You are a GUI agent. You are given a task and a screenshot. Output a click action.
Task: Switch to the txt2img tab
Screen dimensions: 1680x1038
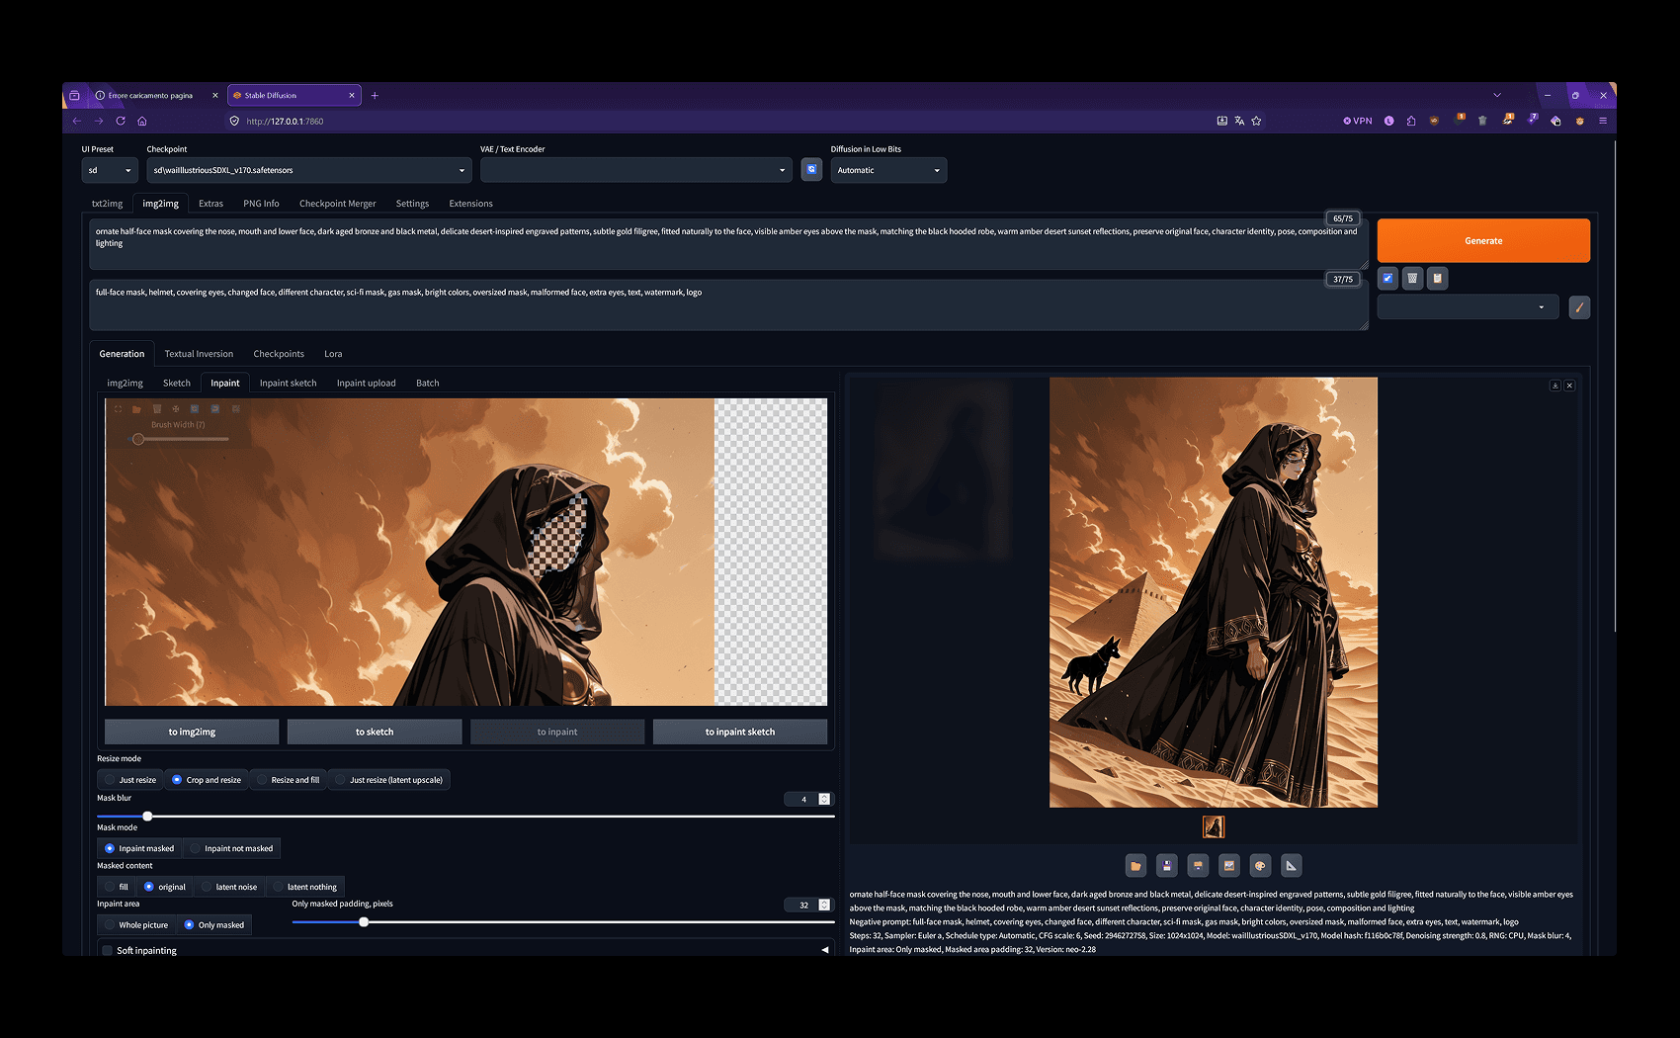click(x=107, y=204)
